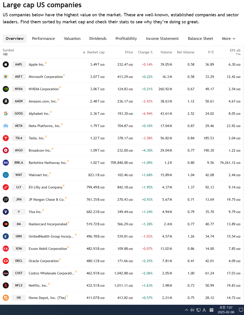Sort by the Change % column header
244x315 pixels.
[145, 52]
